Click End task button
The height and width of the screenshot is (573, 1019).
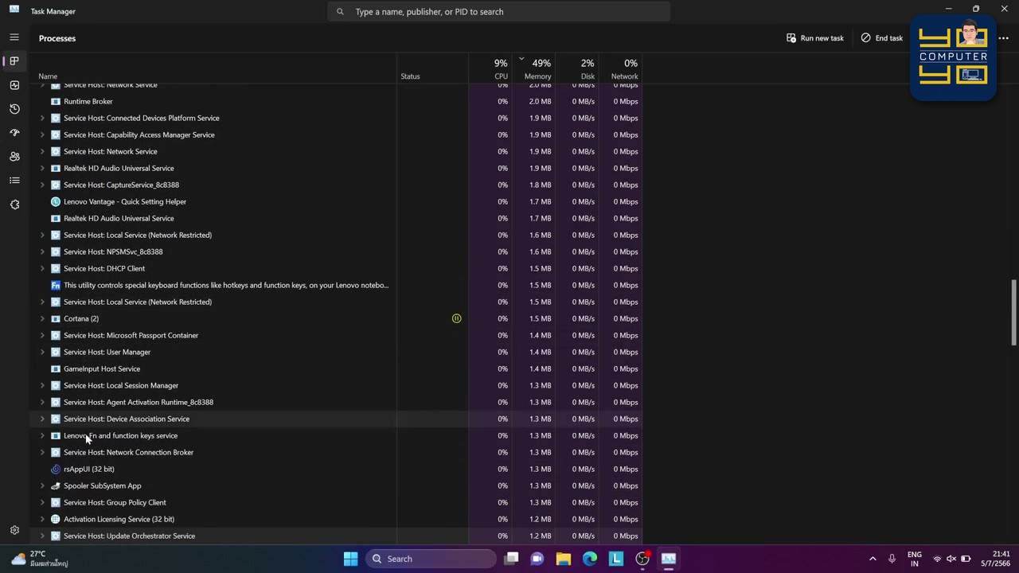coord(882,38)
